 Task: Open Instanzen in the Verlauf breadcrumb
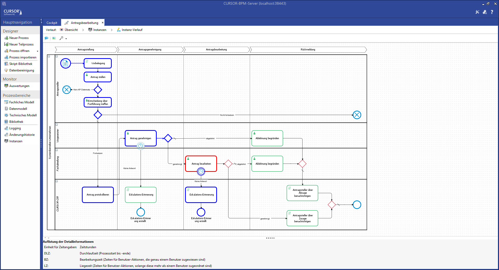100,30
